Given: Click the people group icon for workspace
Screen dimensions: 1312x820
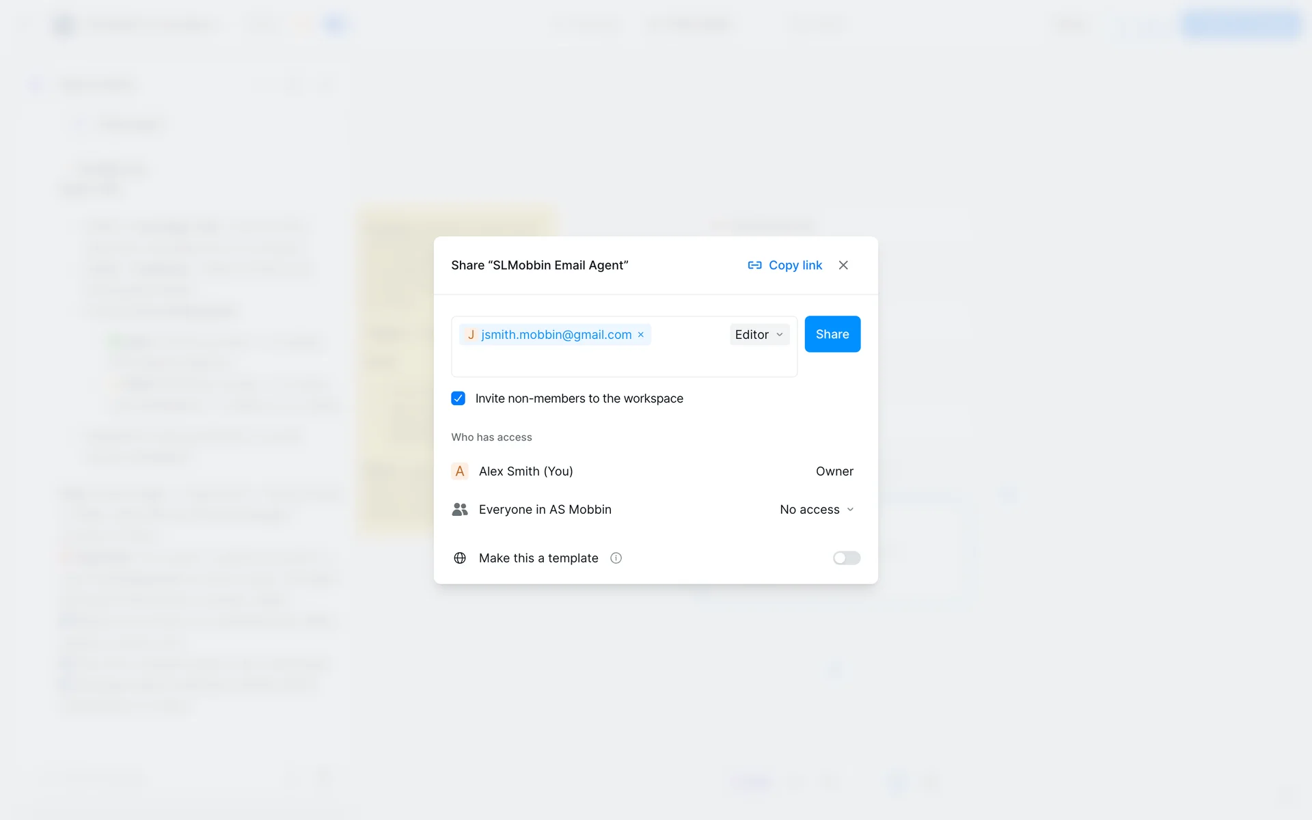Looking at the screenshot, I should (460, 510).
